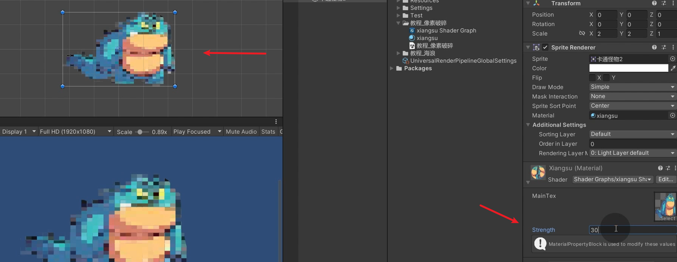Open Rendering Layer Mask dropdown
This screenshot has width=677, height=262.
(x=632, y=153)
